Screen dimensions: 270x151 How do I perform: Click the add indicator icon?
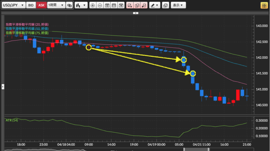[130, 5]
